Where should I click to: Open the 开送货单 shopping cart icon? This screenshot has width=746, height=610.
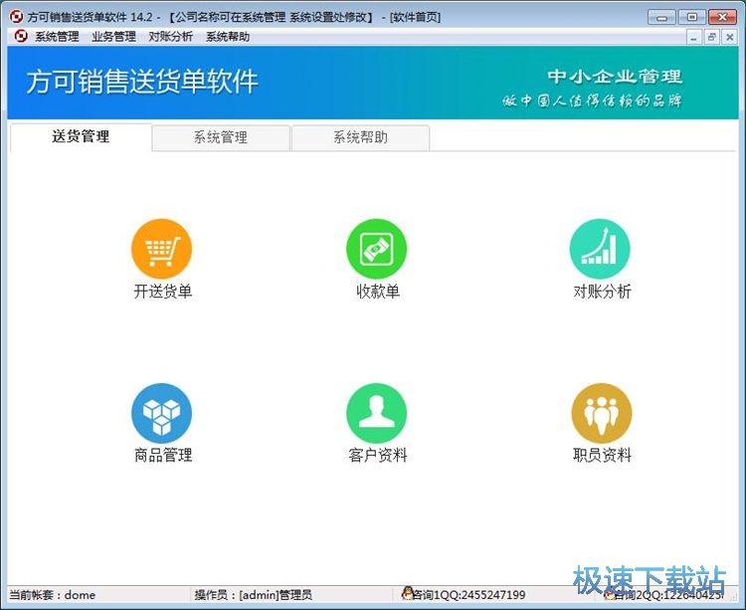pyautogui.click(x=161, y=249)
